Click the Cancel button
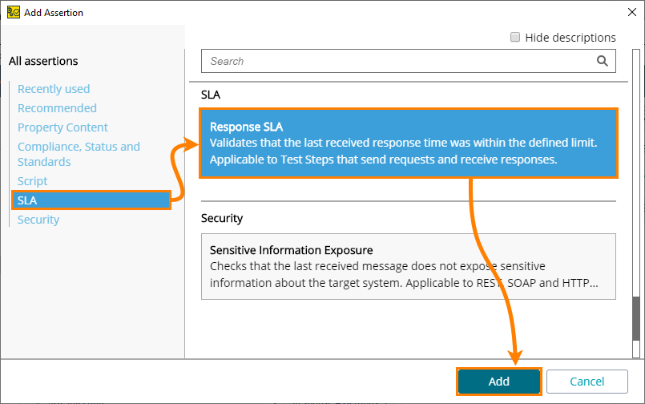Viewport: 645px width, 404px height. (x=587, y=382)
